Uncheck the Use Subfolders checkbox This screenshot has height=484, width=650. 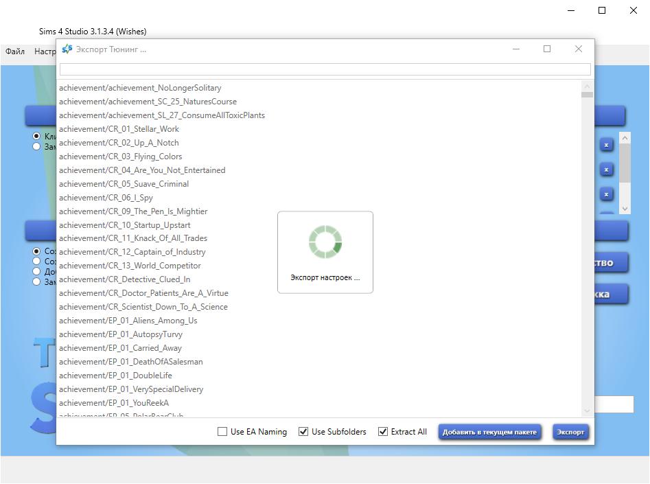[x=303, y=432]
